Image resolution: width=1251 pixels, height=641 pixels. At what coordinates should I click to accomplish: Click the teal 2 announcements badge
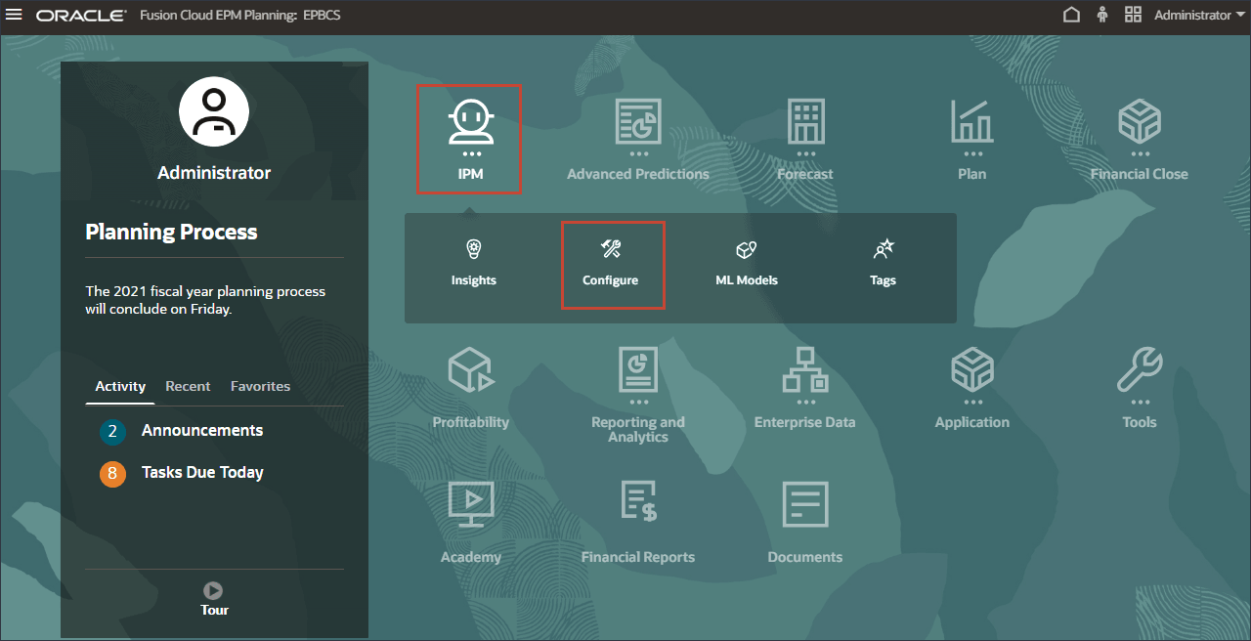(x=112, y=432)
